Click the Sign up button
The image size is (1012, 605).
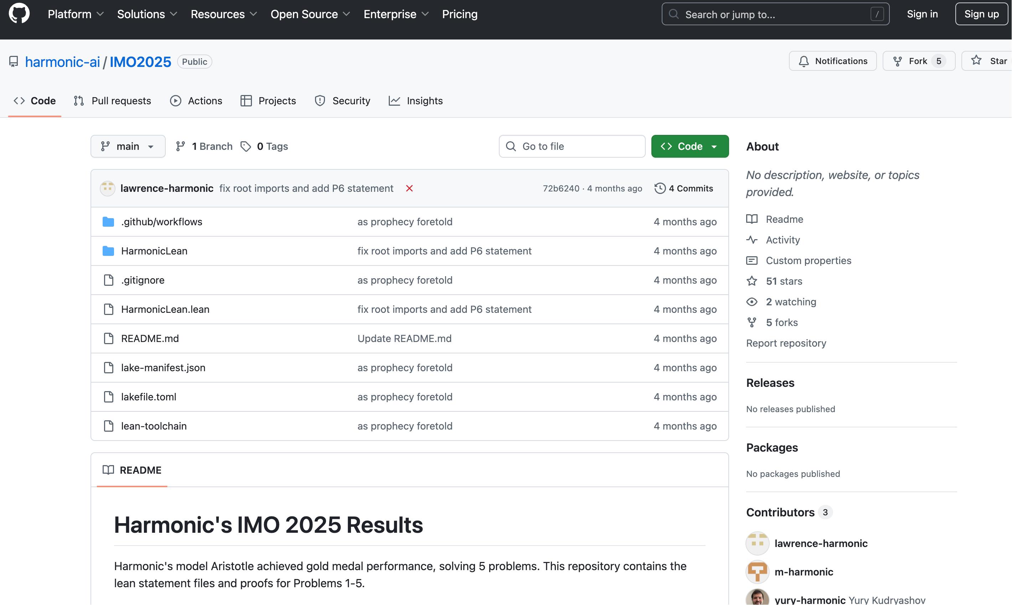click(x=981, y=14)
